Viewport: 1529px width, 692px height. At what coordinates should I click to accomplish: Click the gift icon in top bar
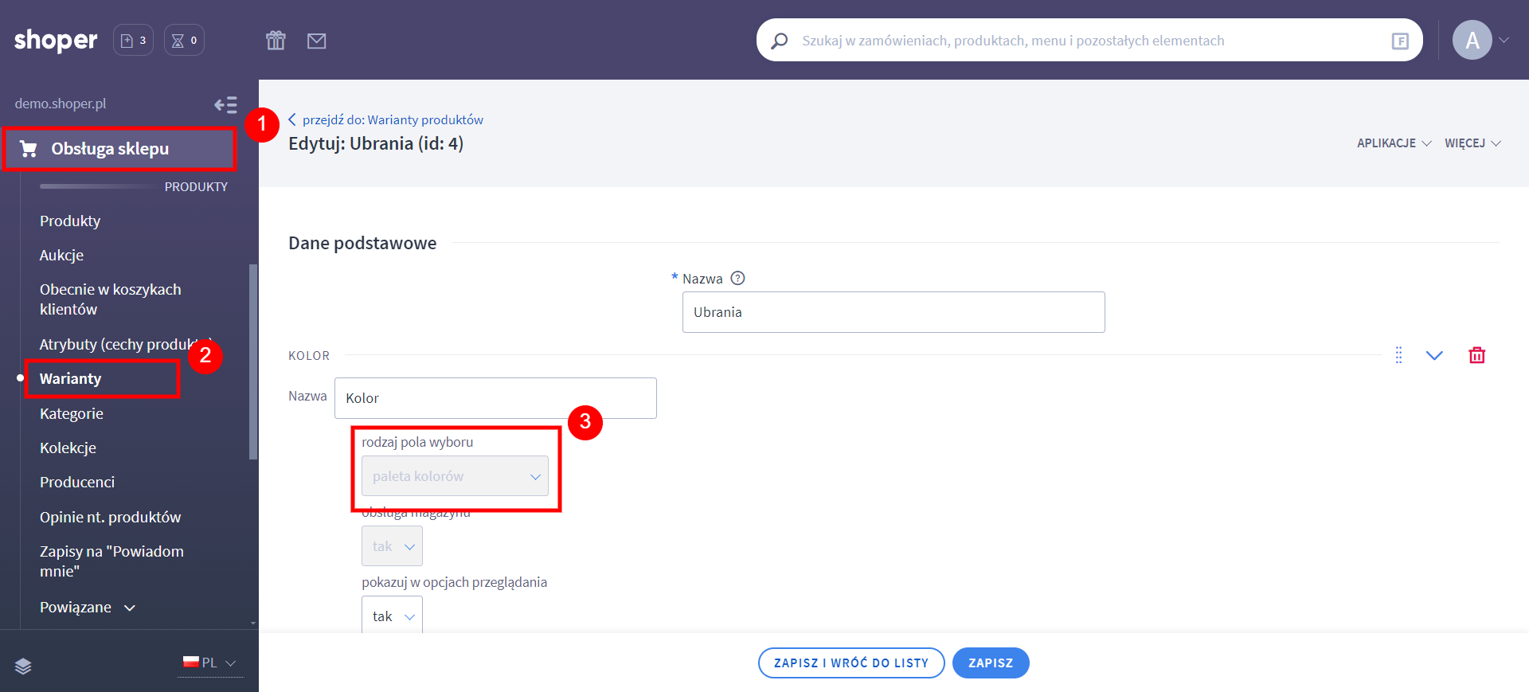(276, 41)
